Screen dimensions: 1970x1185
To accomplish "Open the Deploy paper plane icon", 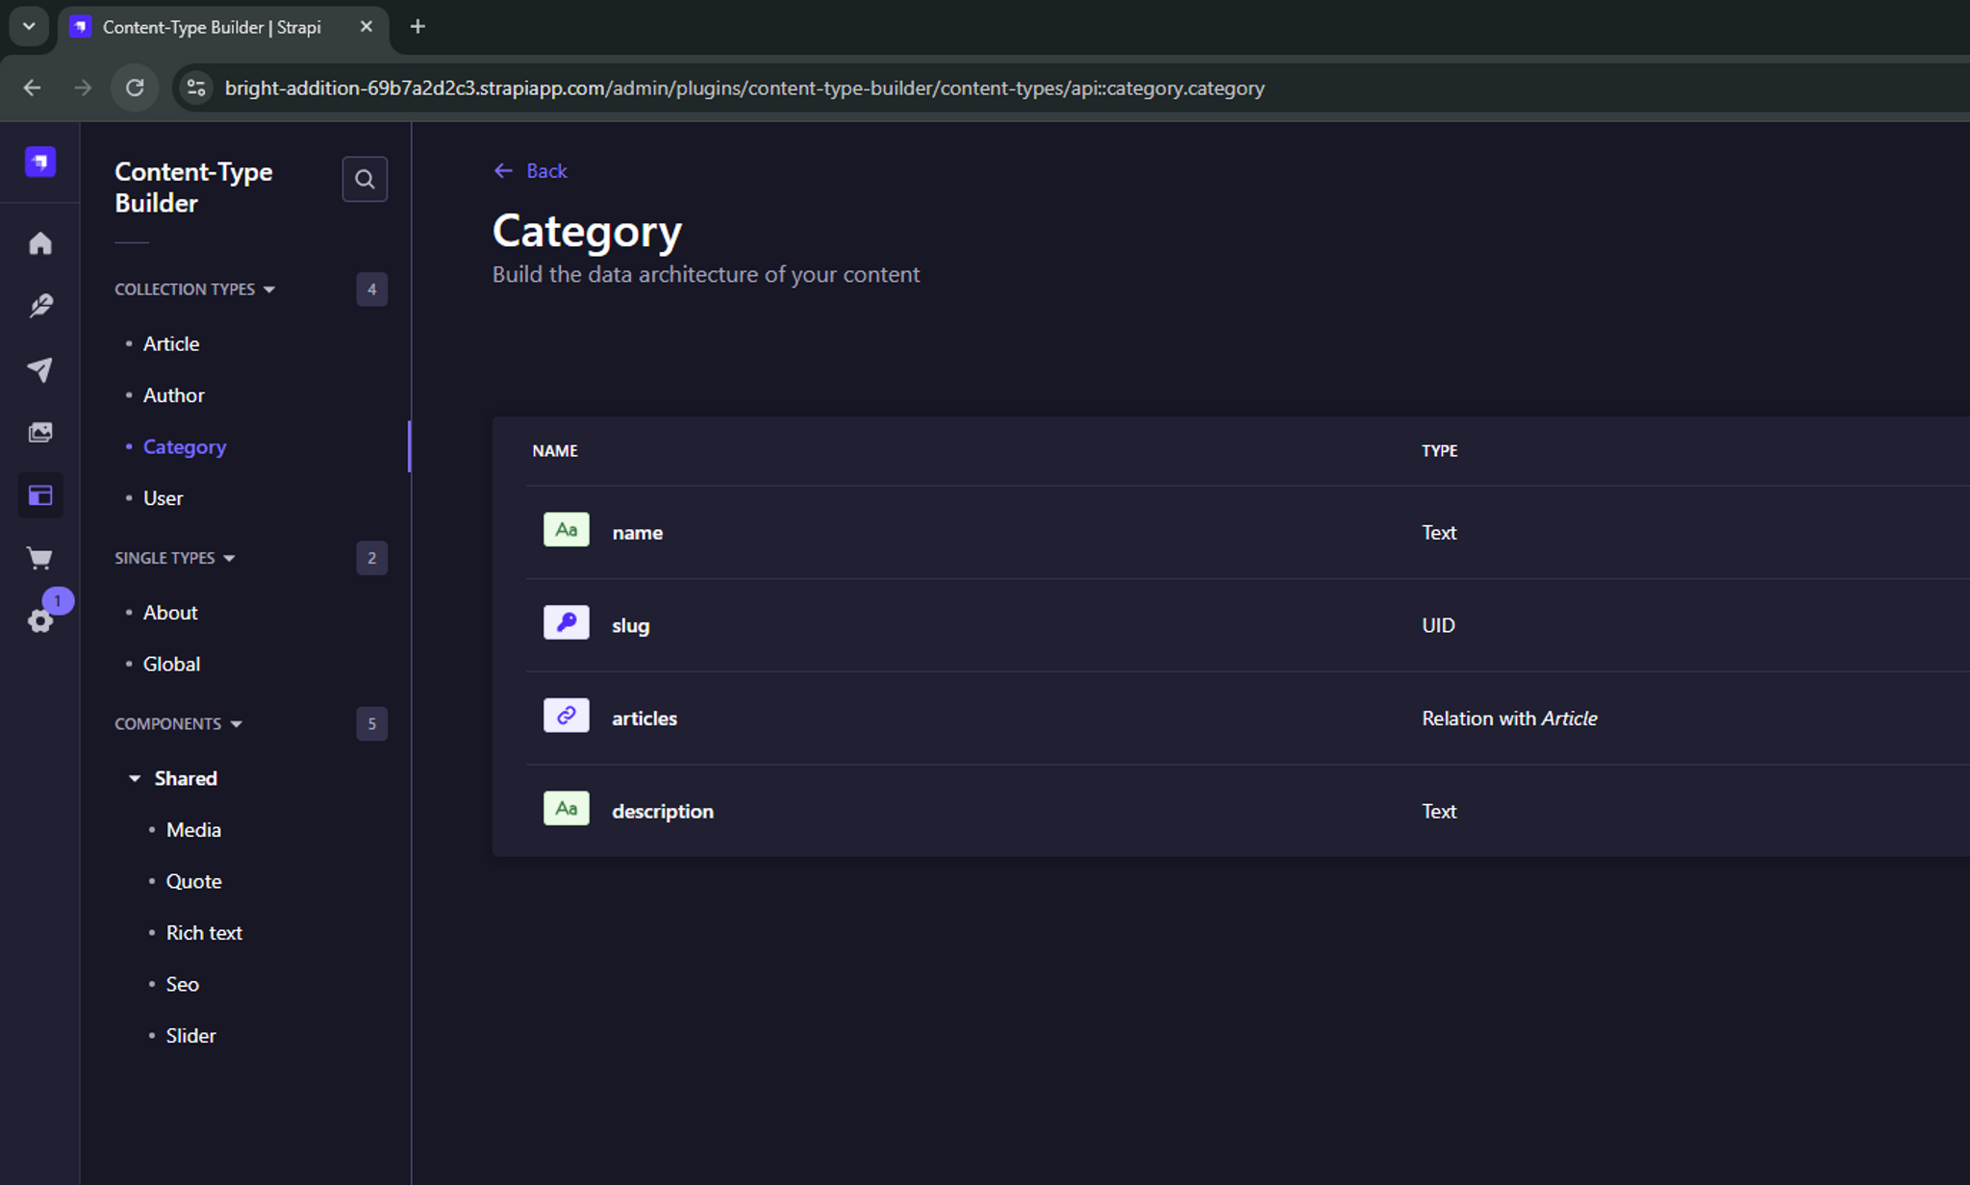I will 40,369.
